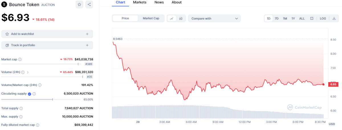Click the share icon next to star

pos(89,5)
